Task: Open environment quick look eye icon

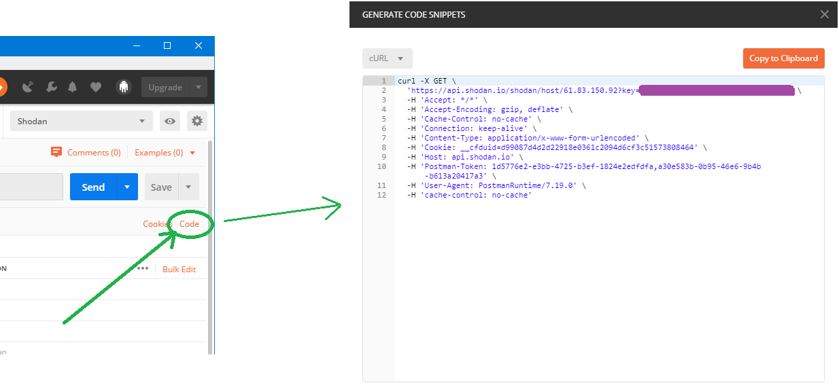Action: tap(170, 122)
